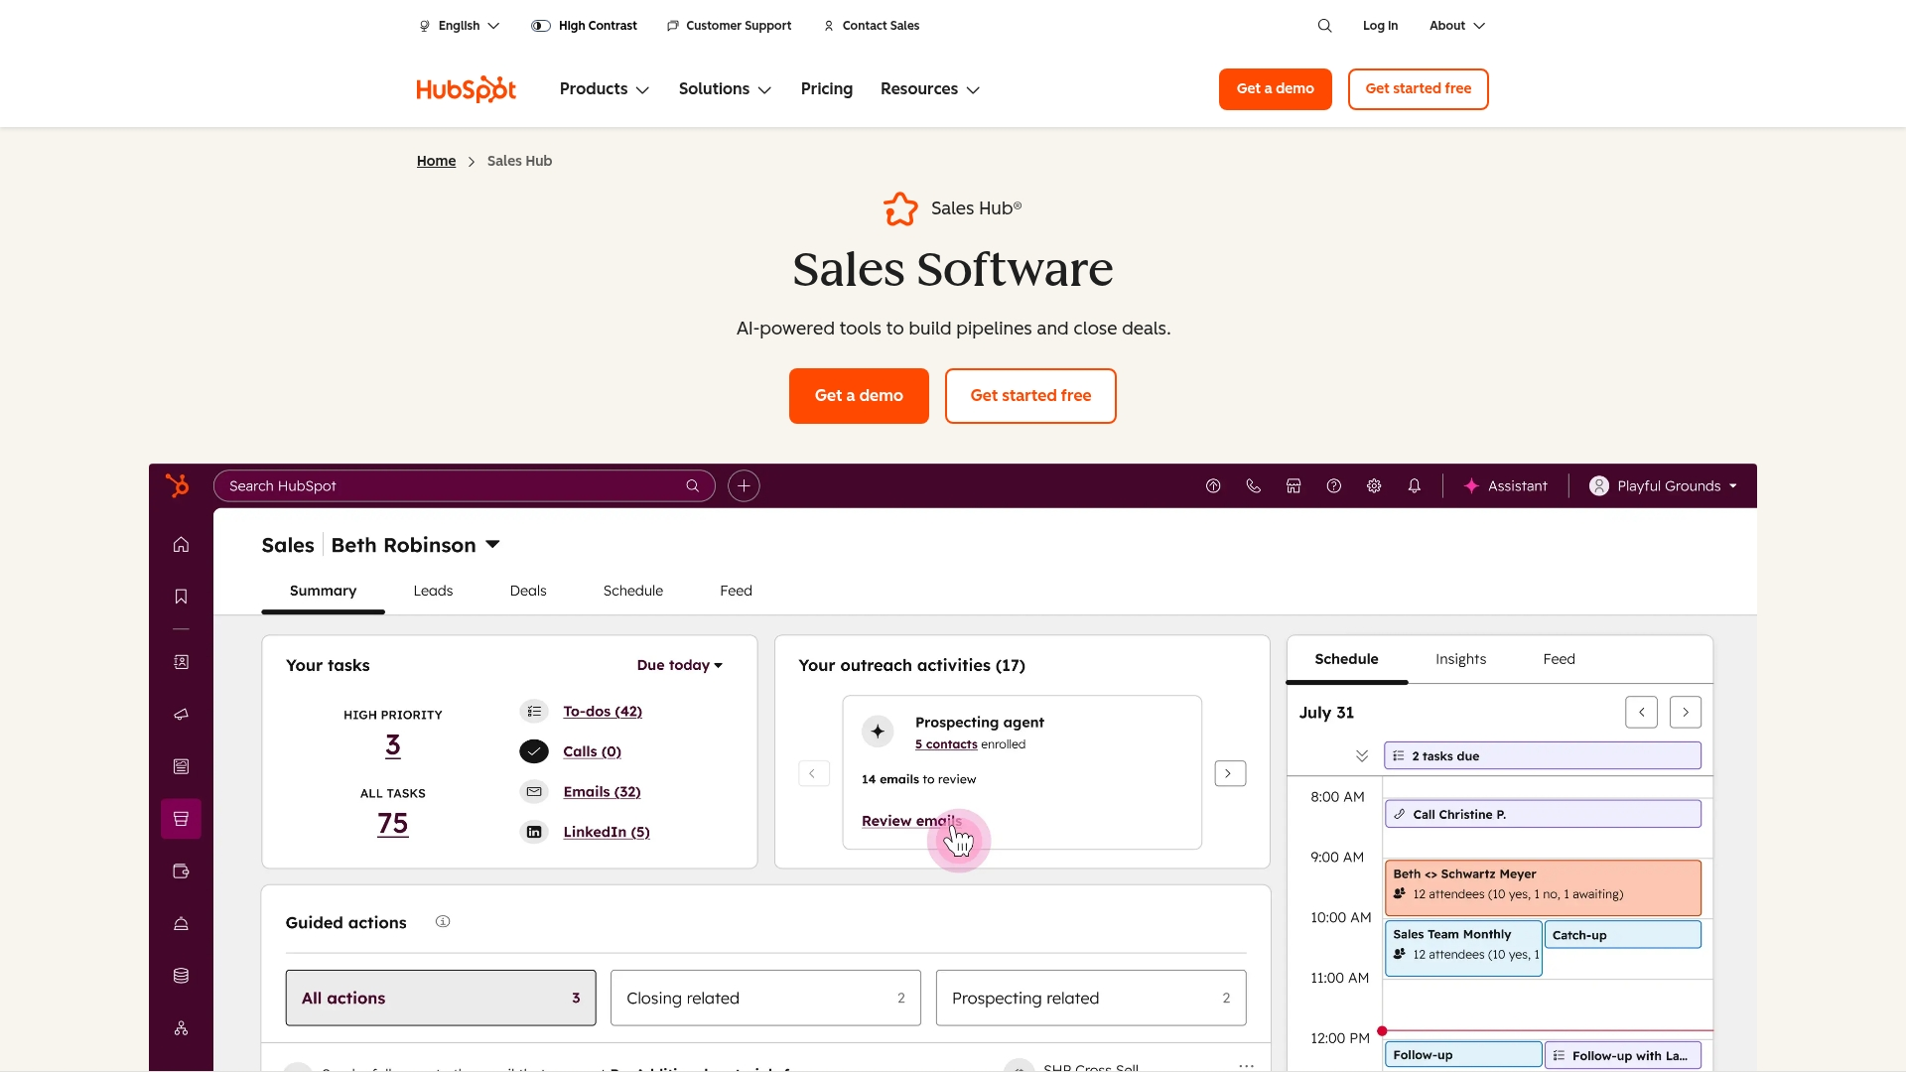
Task: Select the Bookmarks icon in the left sidebar
Action: [x=181, y=596]
